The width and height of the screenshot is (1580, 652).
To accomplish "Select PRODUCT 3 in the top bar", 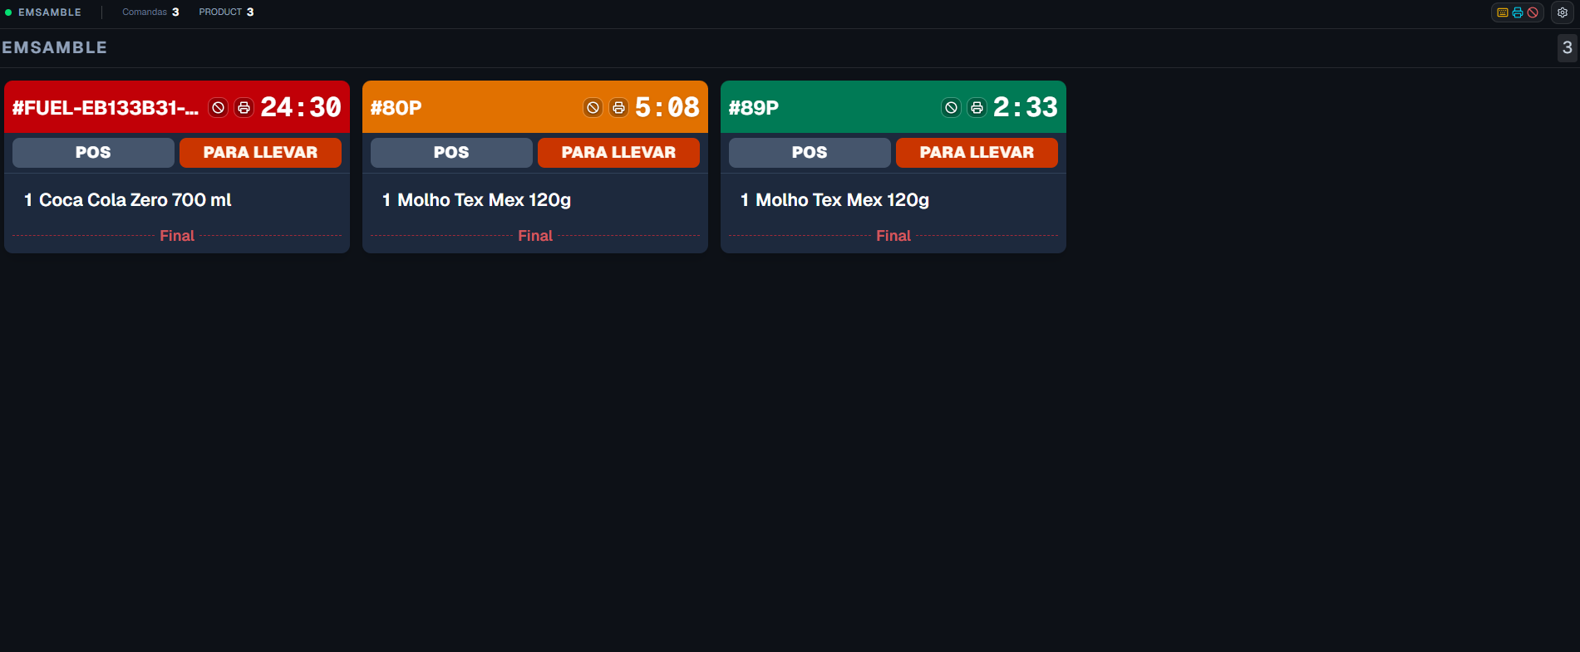I will pos(226,12).
